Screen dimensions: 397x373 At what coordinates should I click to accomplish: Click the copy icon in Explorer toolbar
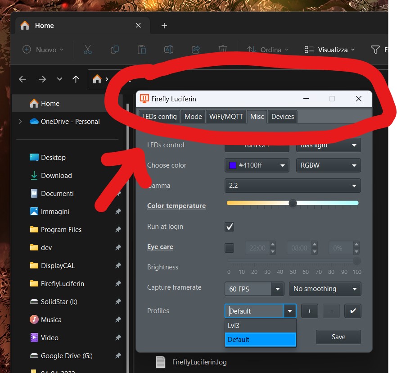click(115, 50)
